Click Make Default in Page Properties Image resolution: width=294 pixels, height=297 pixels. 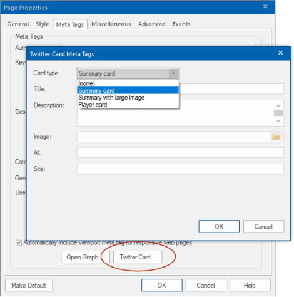point(29,285)
